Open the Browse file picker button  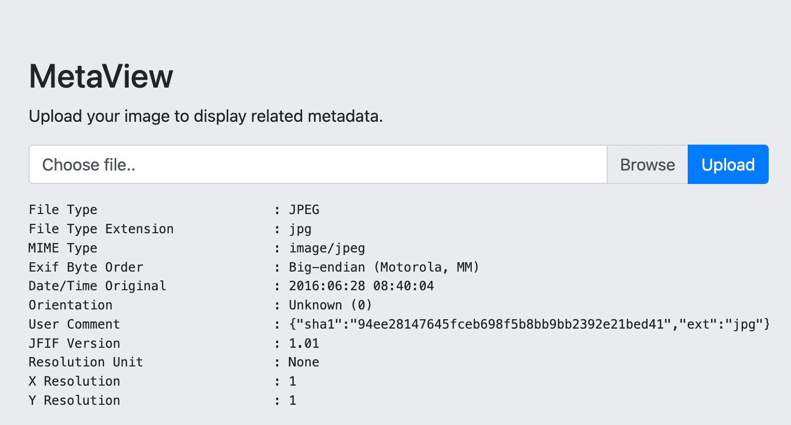pos(647,164)
